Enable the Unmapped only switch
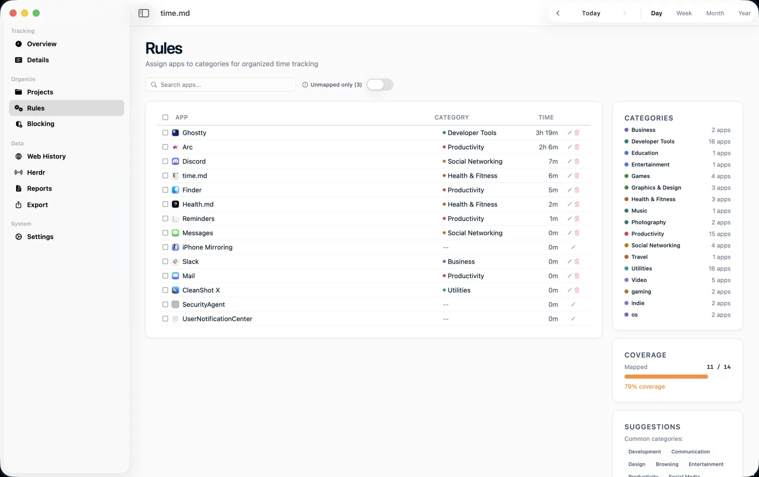 380,84
